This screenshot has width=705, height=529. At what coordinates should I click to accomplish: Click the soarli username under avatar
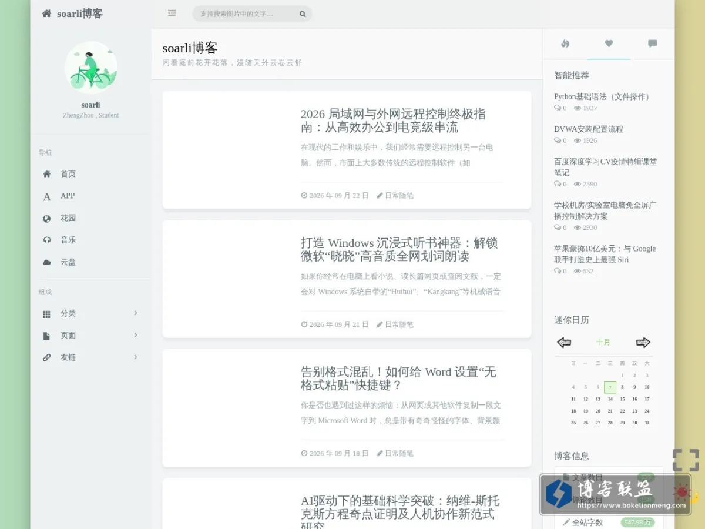click(91, 105)
